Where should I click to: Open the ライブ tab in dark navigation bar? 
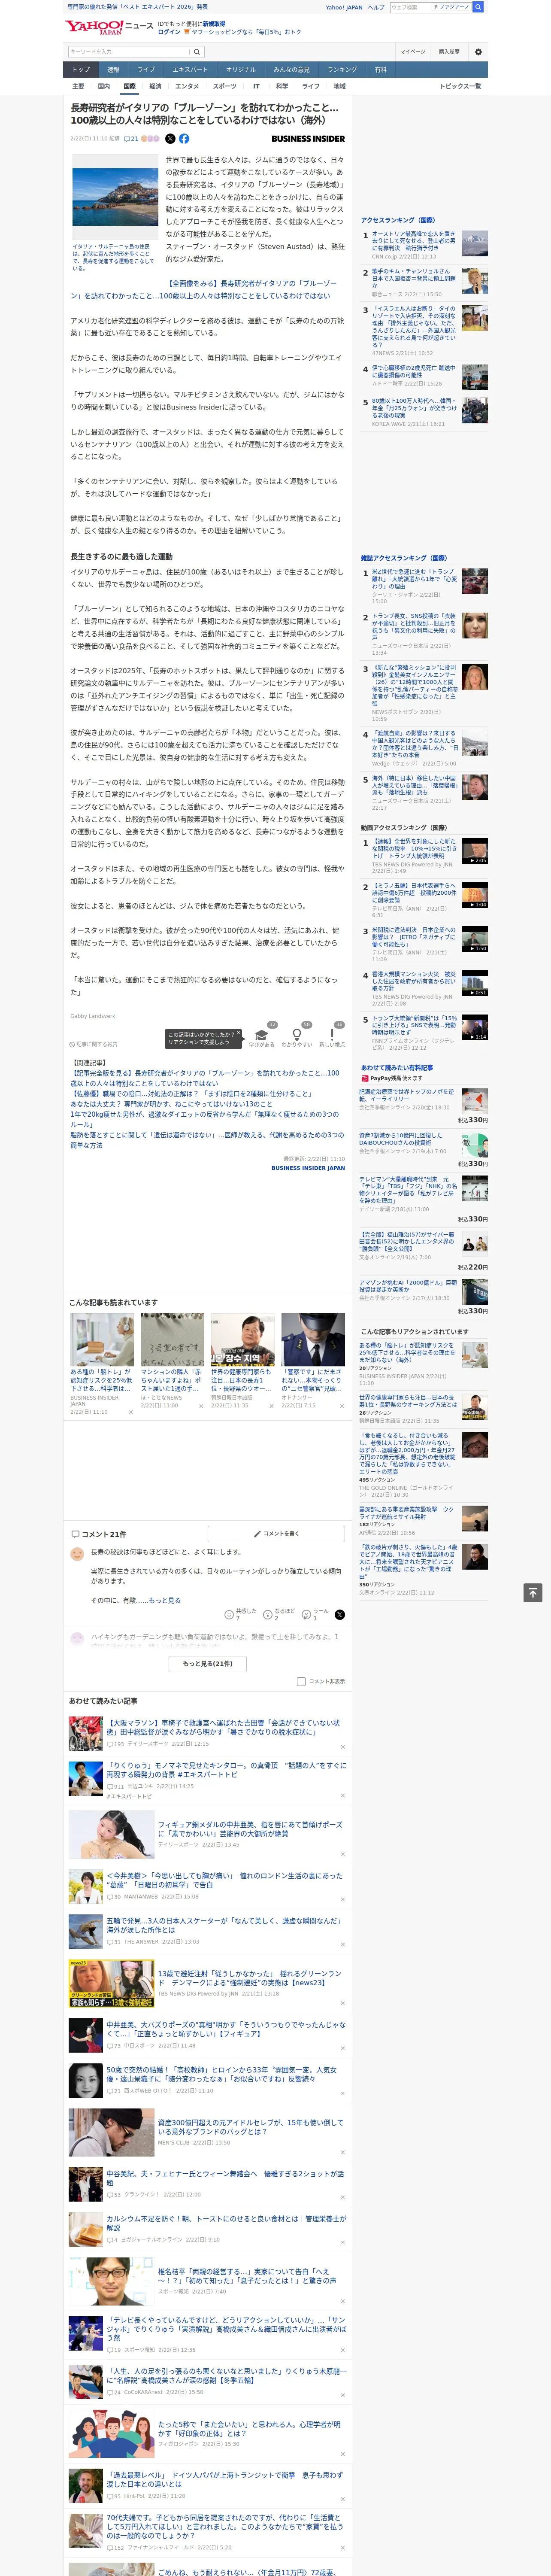tap(146, 70)
